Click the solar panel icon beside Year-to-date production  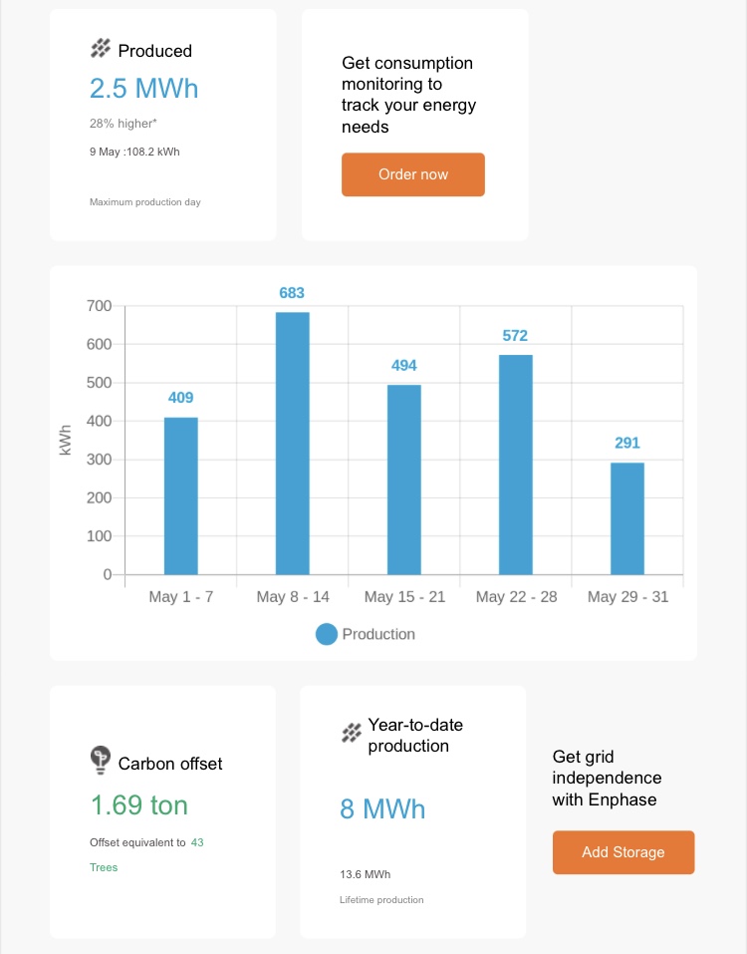352,733
